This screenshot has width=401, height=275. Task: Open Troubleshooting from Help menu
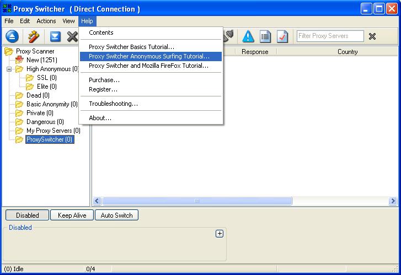click(x=151, y=104)
